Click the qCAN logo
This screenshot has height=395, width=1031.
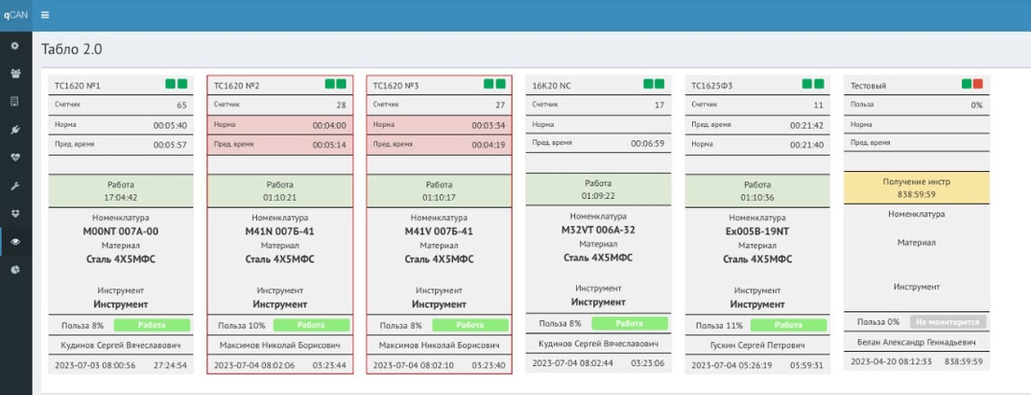pos(16,15)
